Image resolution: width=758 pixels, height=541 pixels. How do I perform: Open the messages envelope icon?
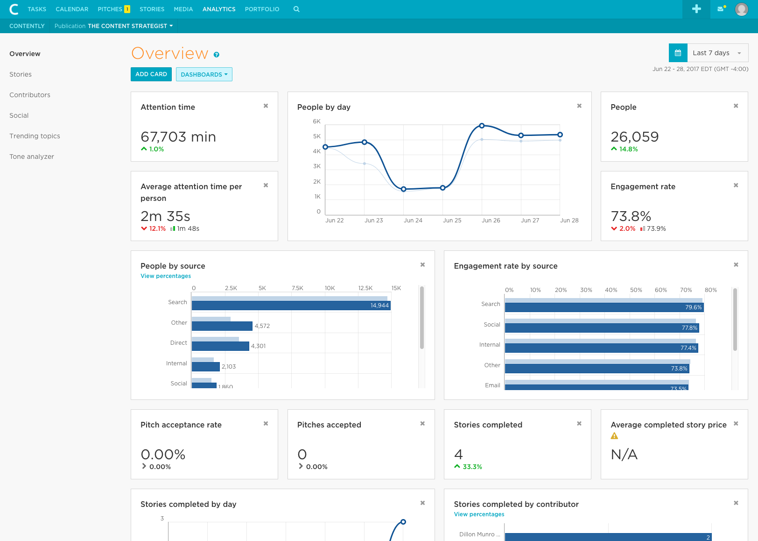click(x=721, y=9)
